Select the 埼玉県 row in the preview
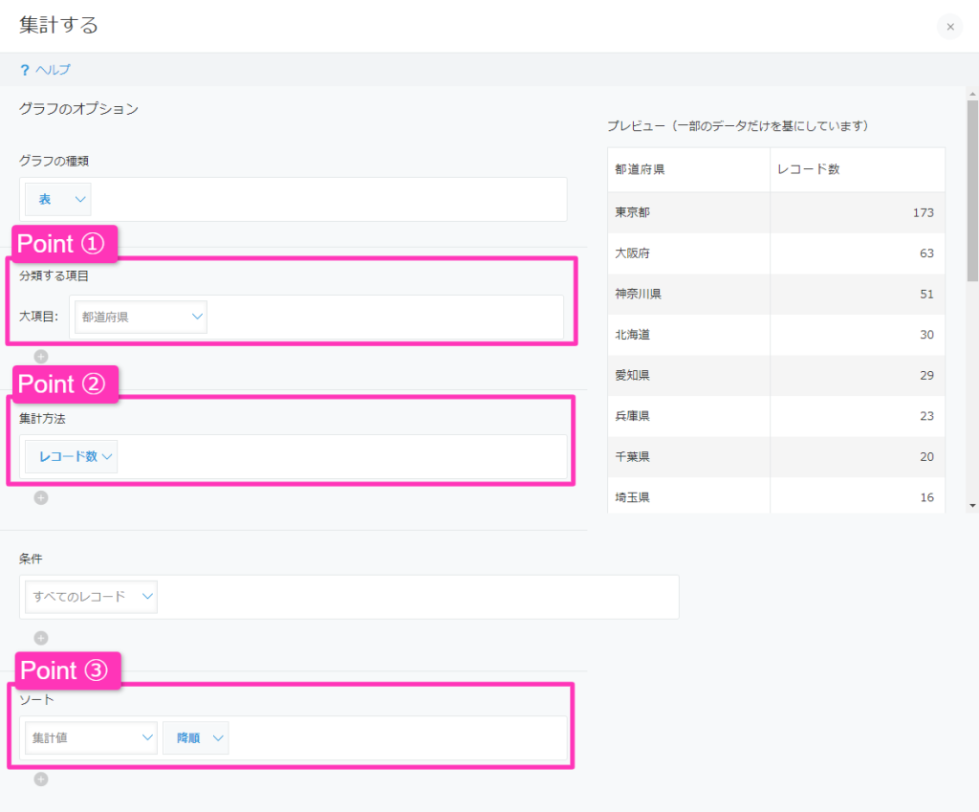The image size is (979, 812). point(776,496)
